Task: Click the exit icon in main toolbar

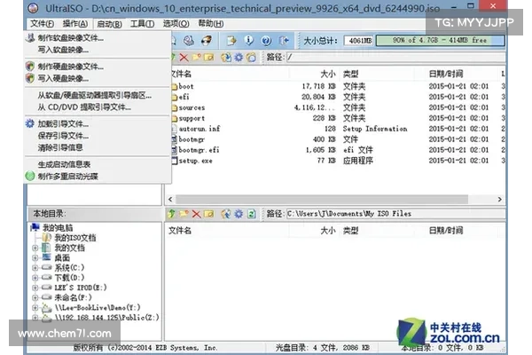Action: coord(284,41)
